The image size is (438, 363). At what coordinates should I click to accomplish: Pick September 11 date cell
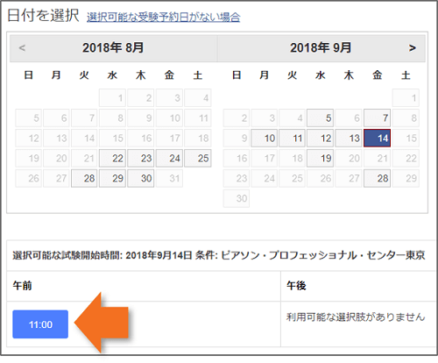coord(292,138)
